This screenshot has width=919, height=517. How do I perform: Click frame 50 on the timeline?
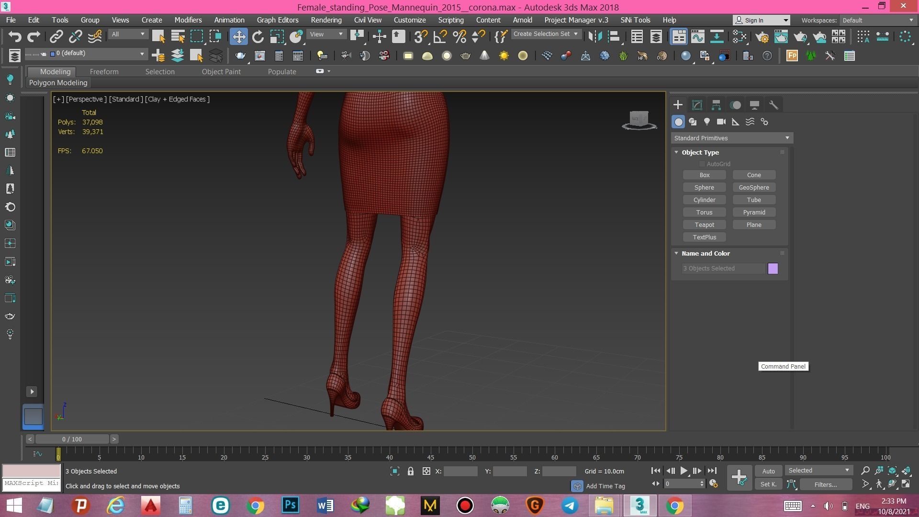coord(472,455)
